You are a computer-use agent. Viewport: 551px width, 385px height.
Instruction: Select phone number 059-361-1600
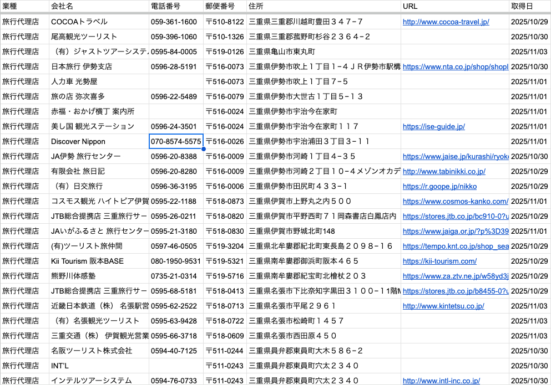coord(176,22)
